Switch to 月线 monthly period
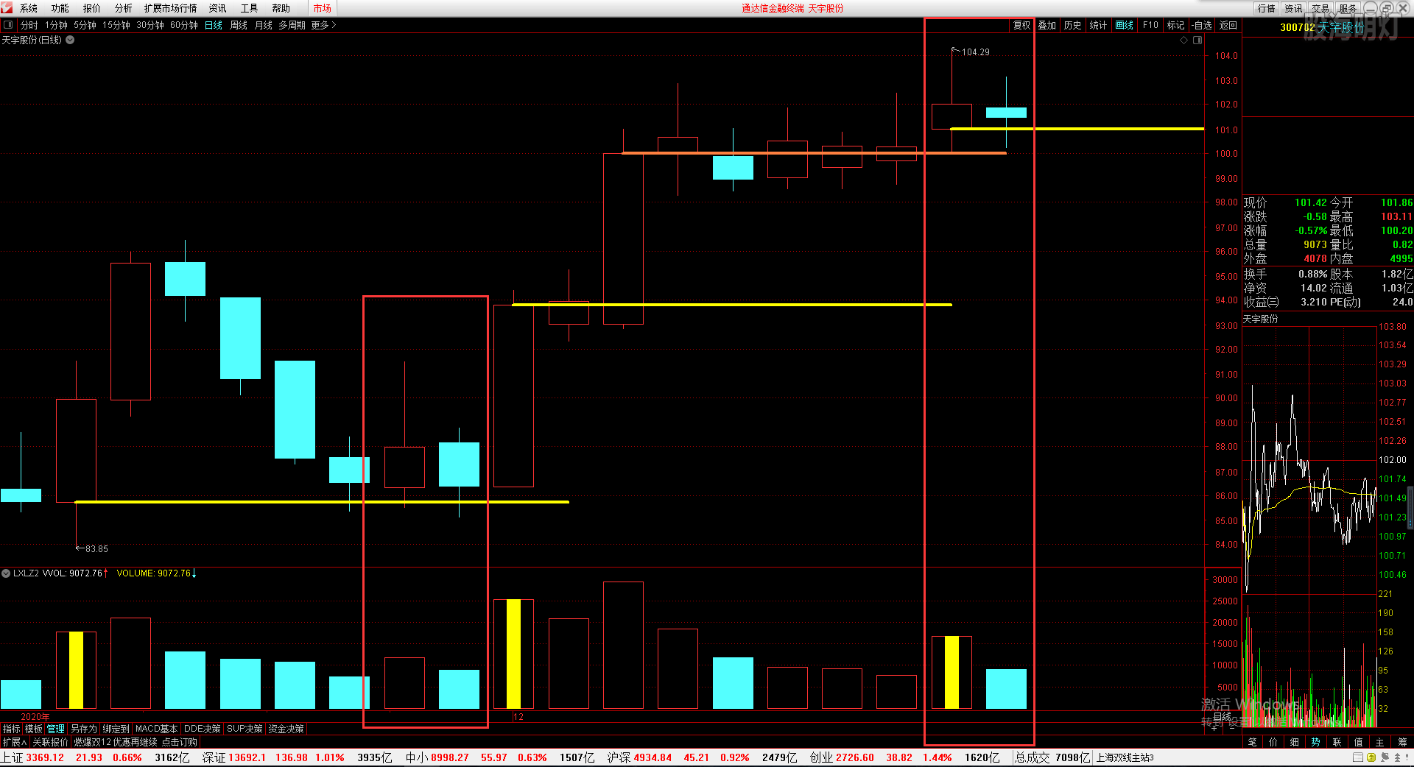 (x=264, y=25)
